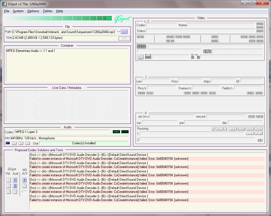Click the IPBS frame type icon
Image resolution: width=271 pixels, height=216 pixels.
click(142, 46)
